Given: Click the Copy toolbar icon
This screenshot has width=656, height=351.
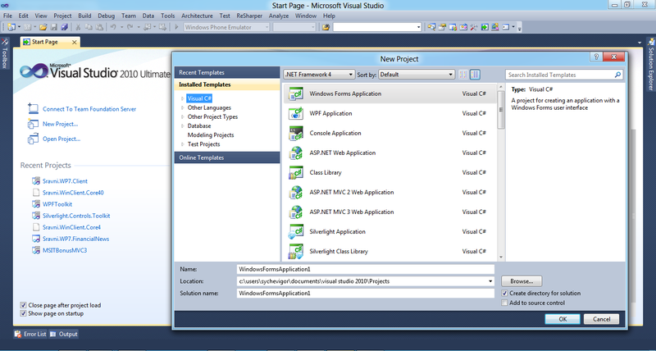Looking at the screenshot, I should coord(89,27).
